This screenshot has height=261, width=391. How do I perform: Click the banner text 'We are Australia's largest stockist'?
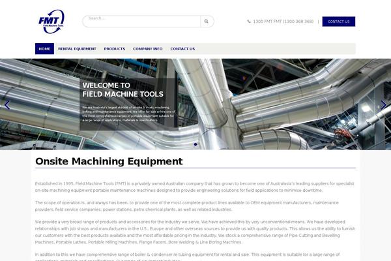[128, 114]
